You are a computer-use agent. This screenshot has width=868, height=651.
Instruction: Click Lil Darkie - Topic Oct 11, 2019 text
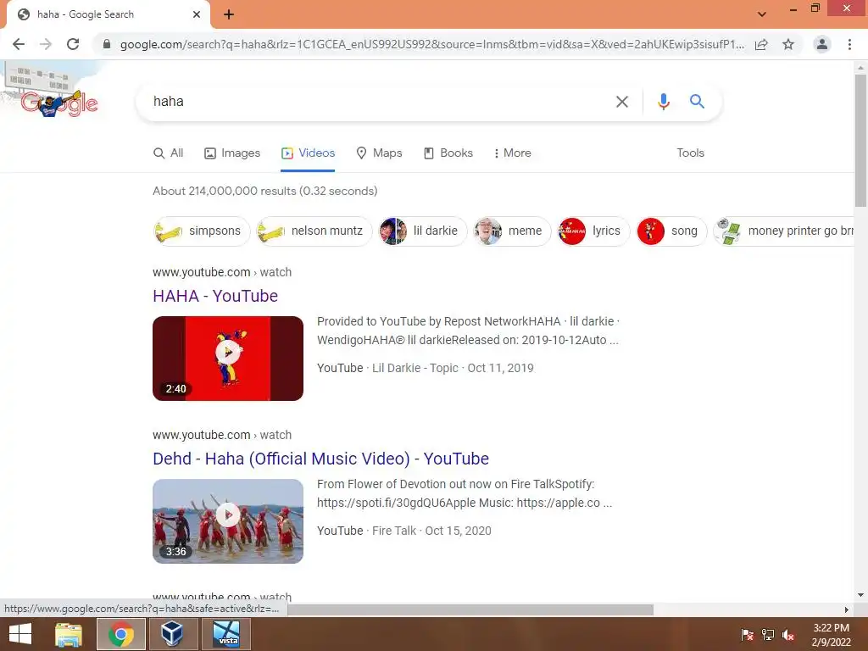point(453,368)
